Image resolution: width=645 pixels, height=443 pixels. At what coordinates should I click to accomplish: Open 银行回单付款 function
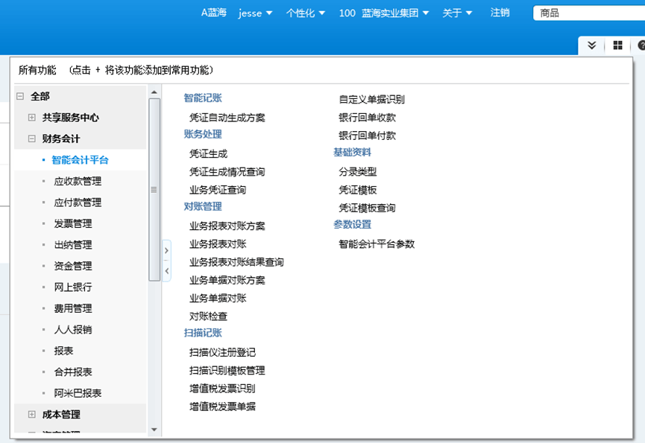tap(367, 136)
